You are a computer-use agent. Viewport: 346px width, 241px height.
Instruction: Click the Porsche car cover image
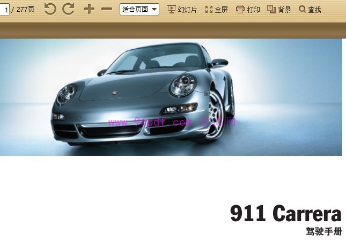point(171,97)
